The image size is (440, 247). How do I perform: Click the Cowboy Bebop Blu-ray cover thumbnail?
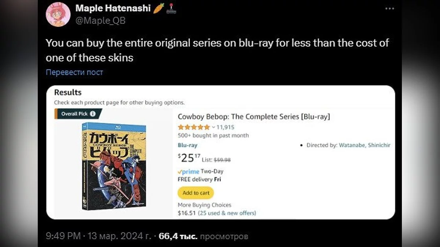click(x=114, y=166)
